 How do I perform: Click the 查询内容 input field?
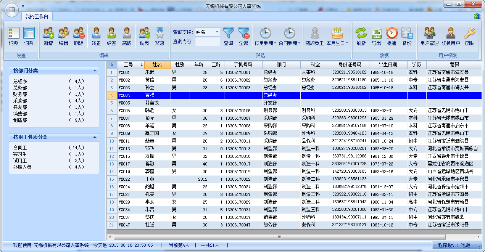pos(207,42)
